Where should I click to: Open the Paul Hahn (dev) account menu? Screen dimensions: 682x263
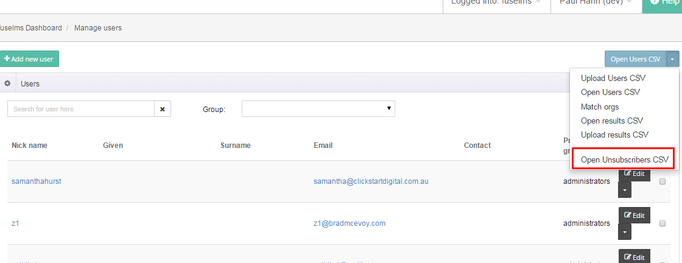click(x=596, y=2)
